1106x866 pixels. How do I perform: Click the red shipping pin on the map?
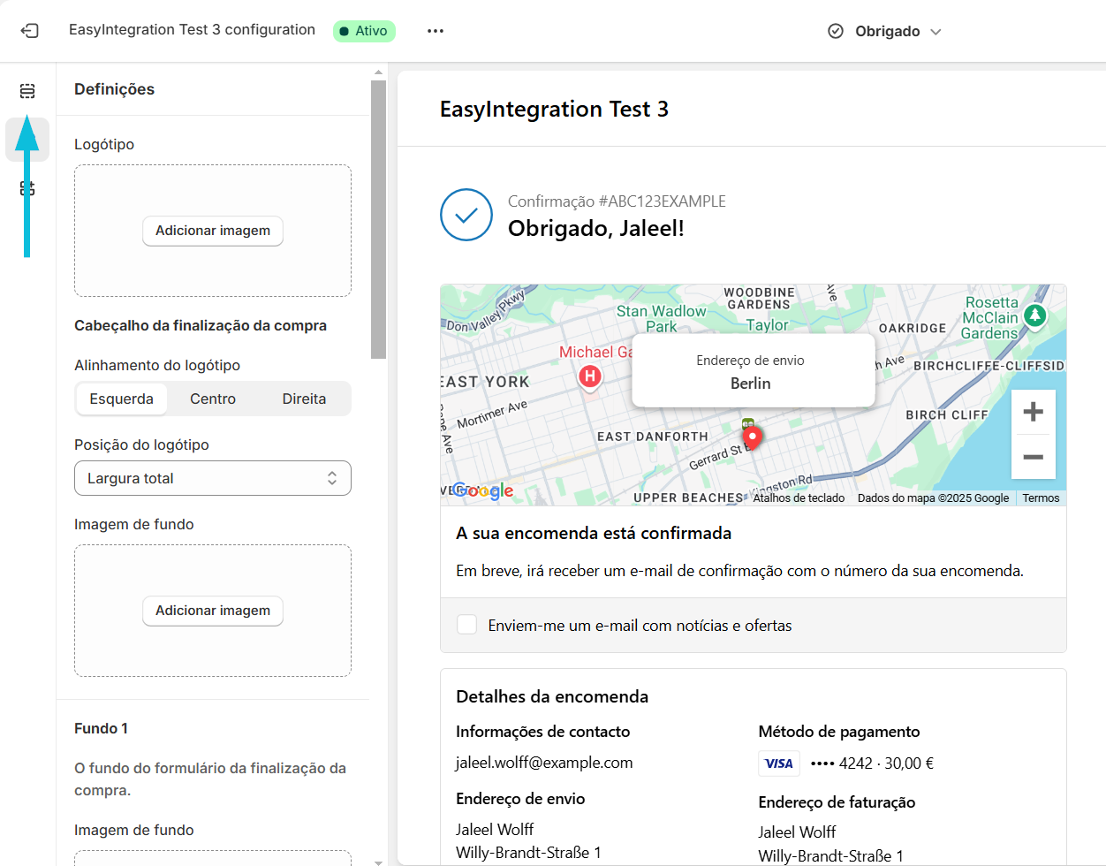pos(752,438)
